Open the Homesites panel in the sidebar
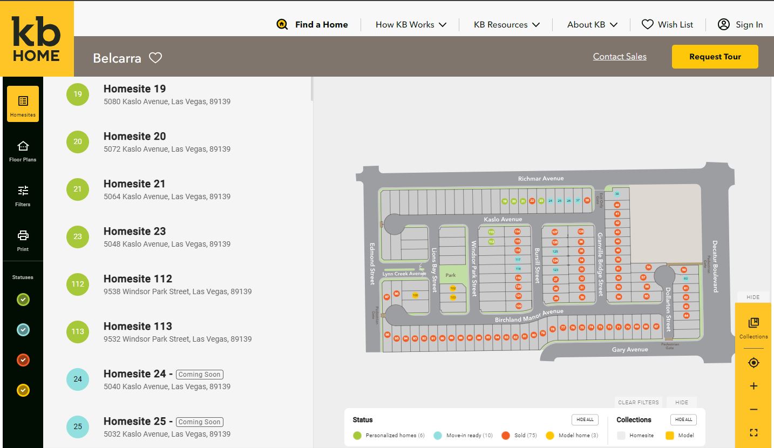The width and height of the screenshot is (774, 448). click(23, 104)
